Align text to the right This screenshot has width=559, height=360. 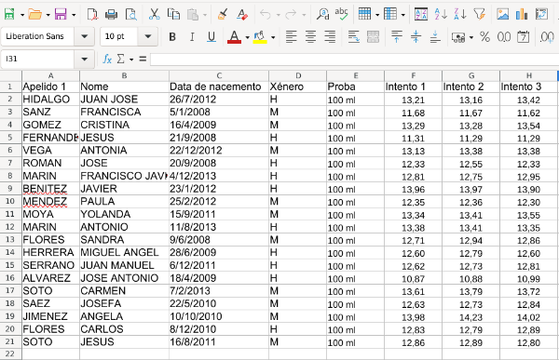[x=330, y=36]
